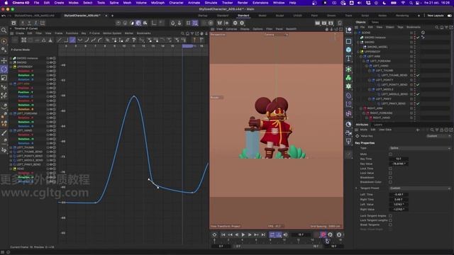Open the search magnifier in left toolbar
The height and width of the screenshot is (255, 454).
[4, 30]
